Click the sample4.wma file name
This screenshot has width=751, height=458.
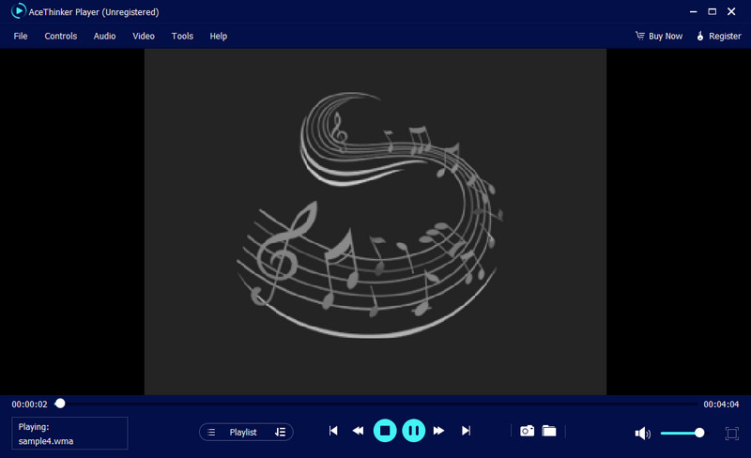(46, 441)
